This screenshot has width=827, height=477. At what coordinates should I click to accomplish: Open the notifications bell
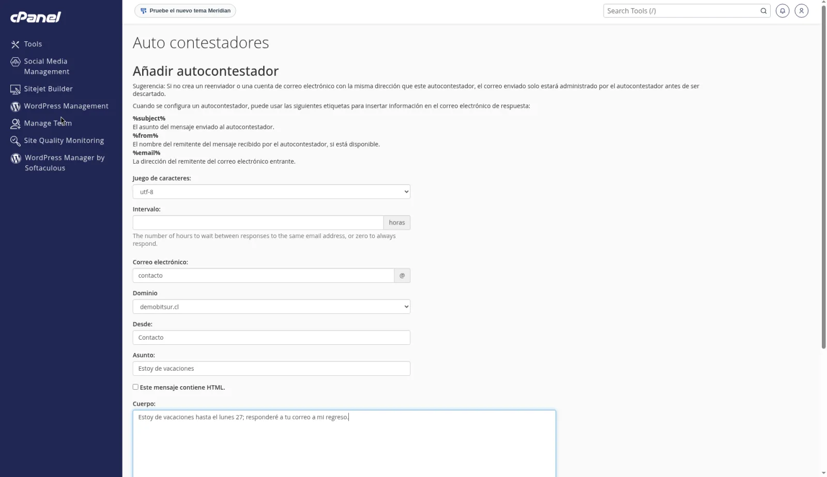[783, 11]
